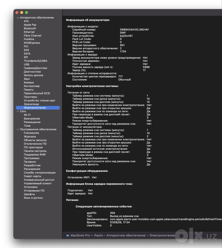Open the PCI sidebar item
This screenshot has width=222, height=248.
26,46
